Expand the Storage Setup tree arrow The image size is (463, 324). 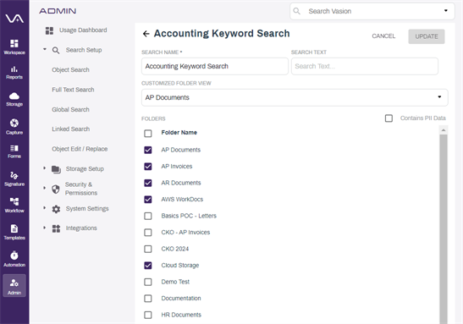[44, 168]
